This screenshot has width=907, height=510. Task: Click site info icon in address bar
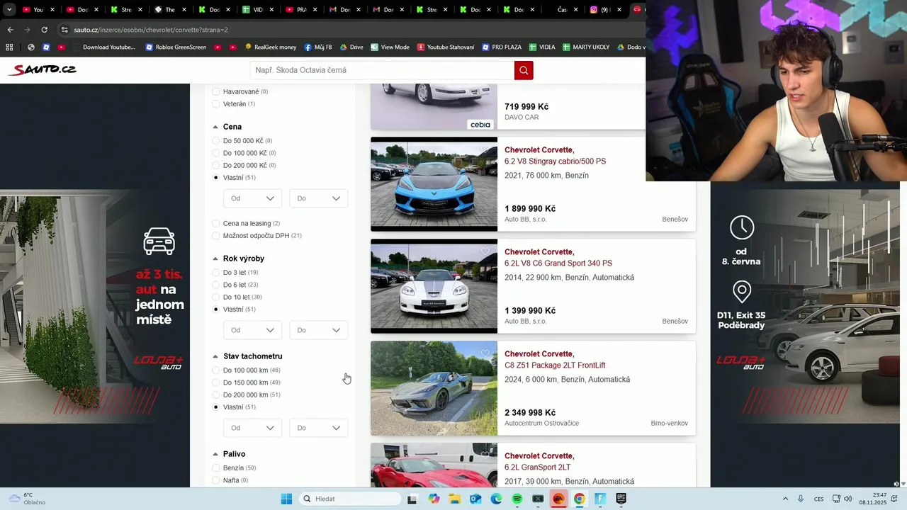[x=64, y=30]
